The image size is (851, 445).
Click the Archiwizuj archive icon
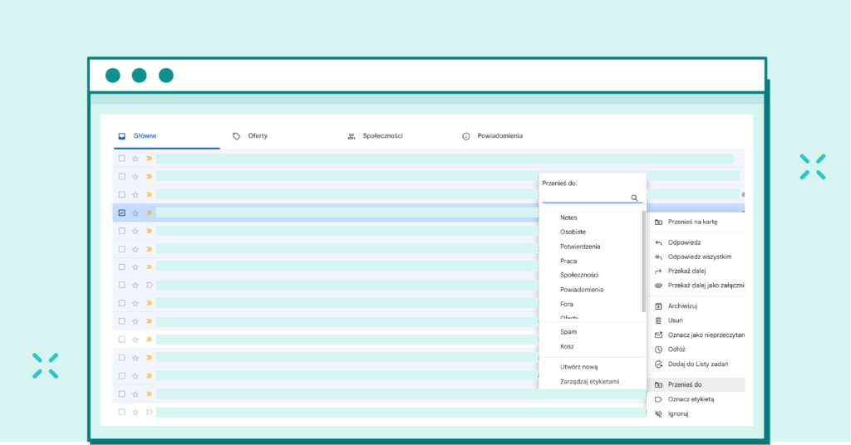pos(658,306)
